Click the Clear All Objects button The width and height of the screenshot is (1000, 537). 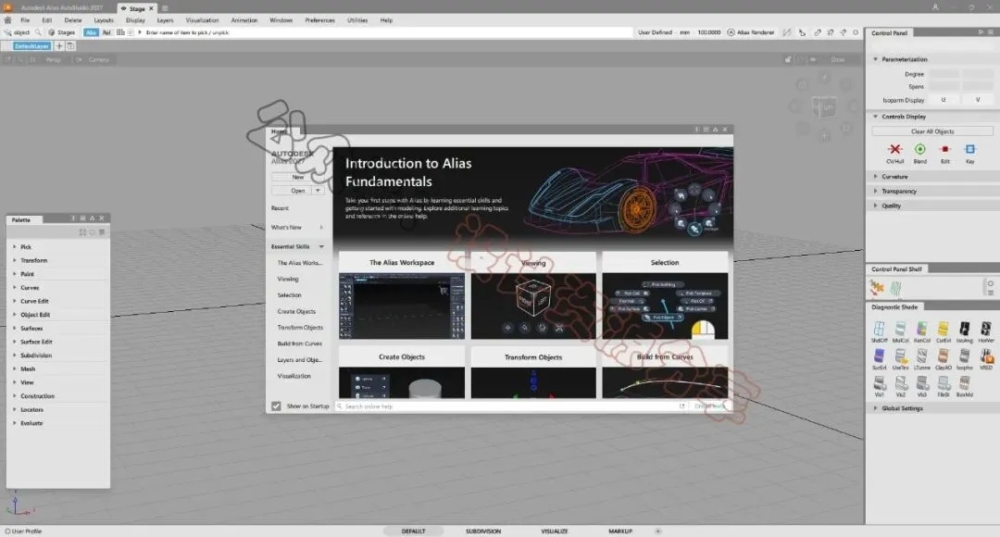click(x=932, y=131)
